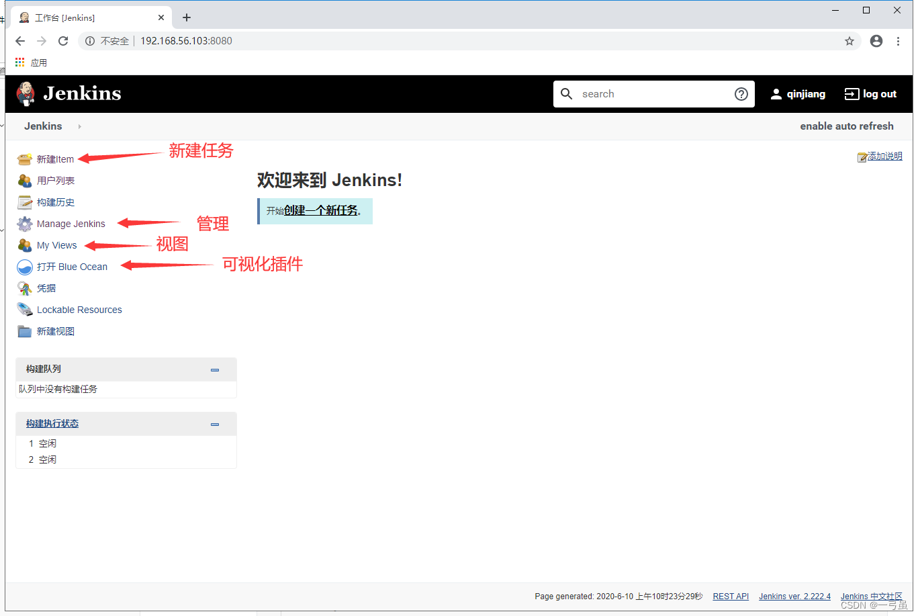Click the Jenkins 中文社区 footer link
Image resolution: width=918 pixels, height=616 pixels.
pyautogui.click(x=872, y=597)
